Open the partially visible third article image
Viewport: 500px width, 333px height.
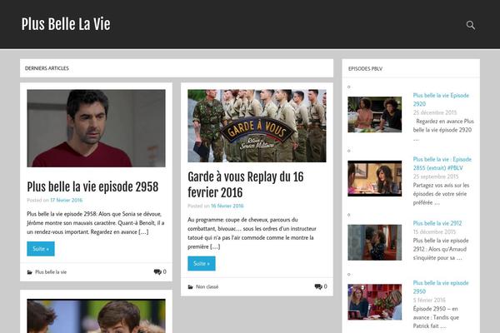pyautogui.click(x=96, y=316)
